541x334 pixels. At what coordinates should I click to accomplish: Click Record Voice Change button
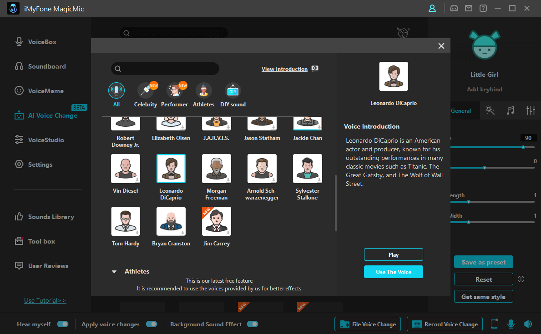(445, 324)
